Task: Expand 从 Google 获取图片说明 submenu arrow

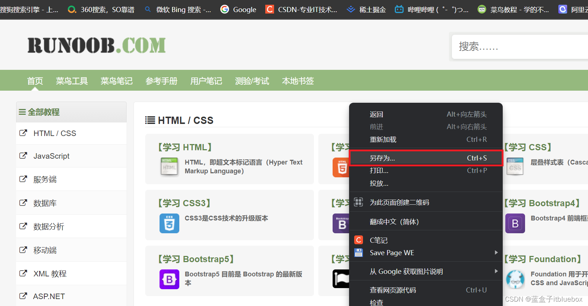Action: coord(496,271)
